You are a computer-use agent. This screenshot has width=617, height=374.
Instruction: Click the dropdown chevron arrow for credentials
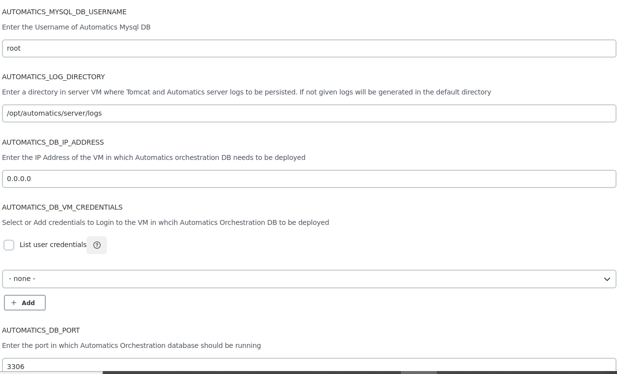607,279
